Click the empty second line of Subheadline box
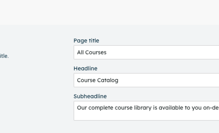 (146, 116)
